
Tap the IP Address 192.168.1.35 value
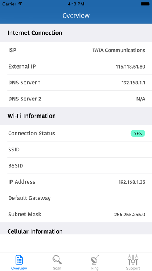[x=132, y=182]
